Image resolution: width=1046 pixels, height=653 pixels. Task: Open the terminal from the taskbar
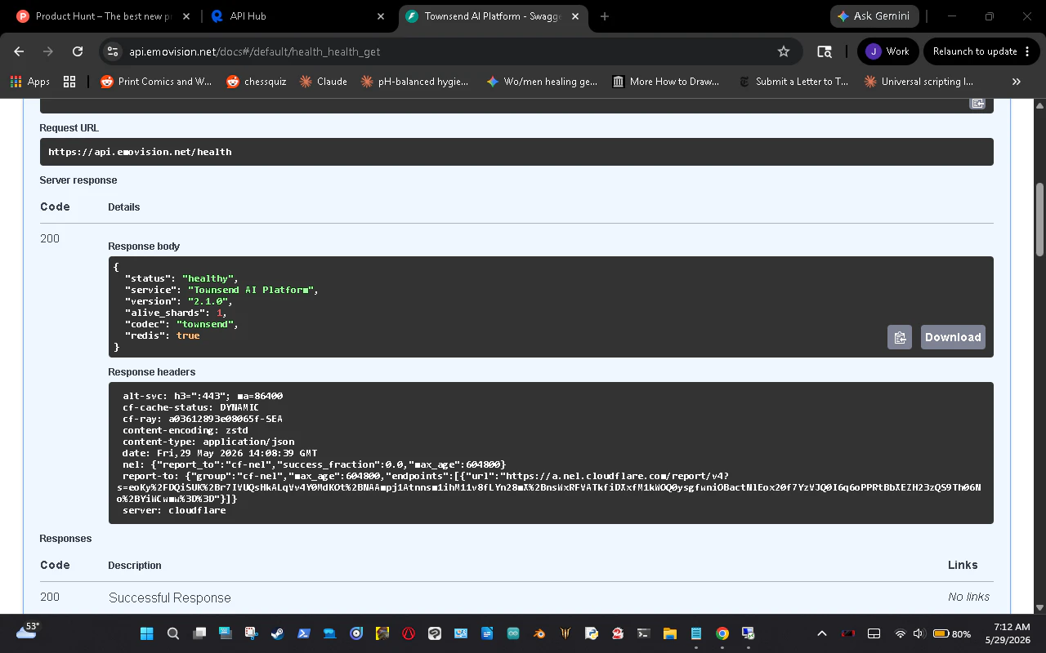click(644, 633)
